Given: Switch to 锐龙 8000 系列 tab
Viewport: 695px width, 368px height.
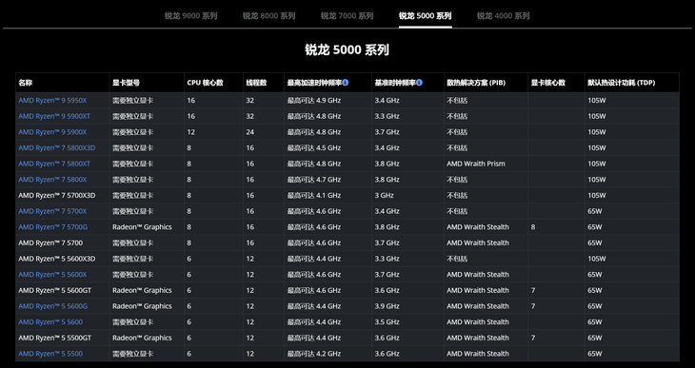Looking at the screenshot, I should pyautogui.click(x=268, y=16).
